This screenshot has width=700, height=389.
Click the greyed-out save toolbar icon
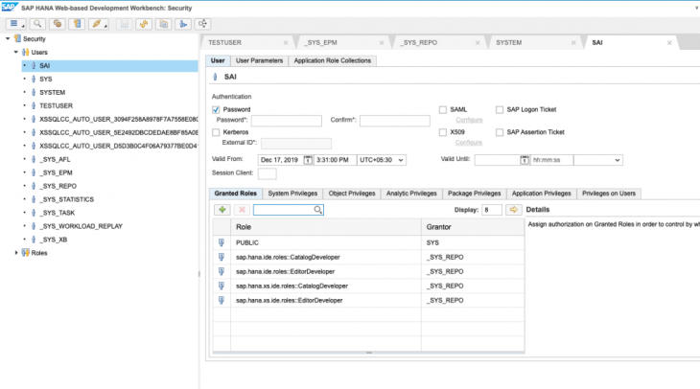coord(124,24)
